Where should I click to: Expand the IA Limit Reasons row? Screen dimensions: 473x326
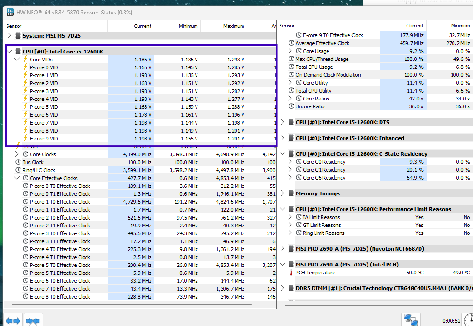point(290,217)
